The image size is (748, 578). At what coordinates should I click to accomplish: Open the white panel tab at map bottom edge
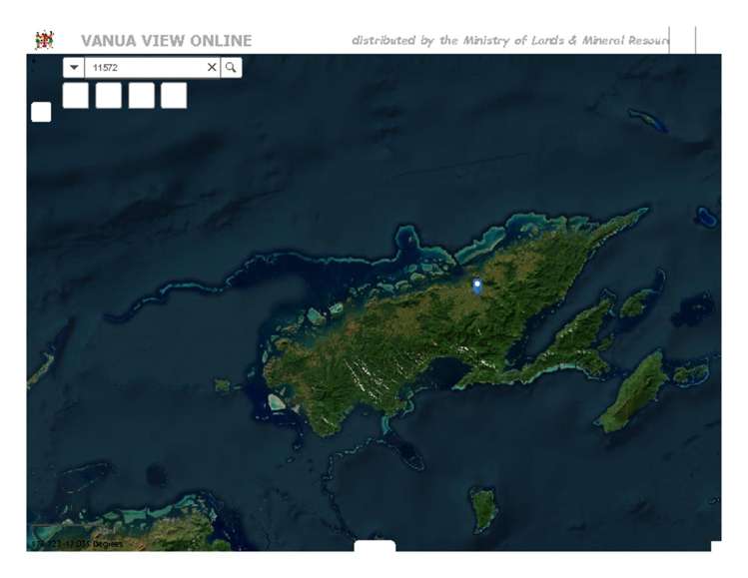pyautogui.click(x=374, y=546)
